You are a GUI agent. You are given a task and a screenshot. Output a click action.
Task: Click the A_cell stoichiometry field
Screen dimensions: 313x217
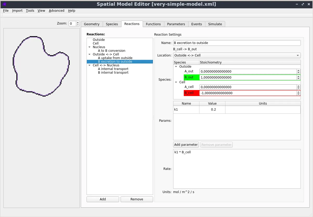(248, 87)
